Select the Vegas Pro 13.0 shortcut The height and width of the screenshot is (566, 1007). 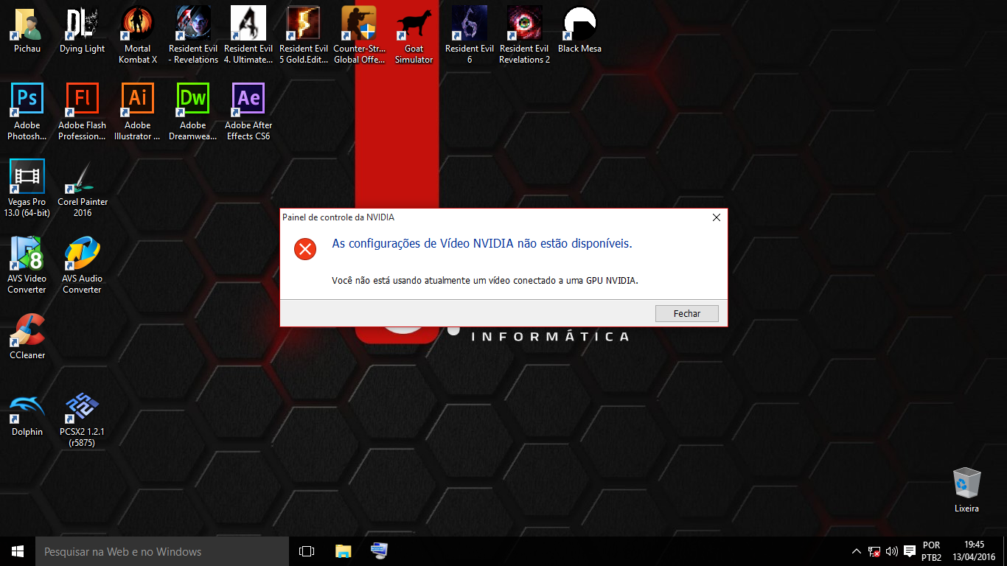click(27, 189)
